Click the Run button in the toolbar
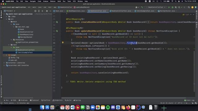198x111 pixels. pos(169,7)
